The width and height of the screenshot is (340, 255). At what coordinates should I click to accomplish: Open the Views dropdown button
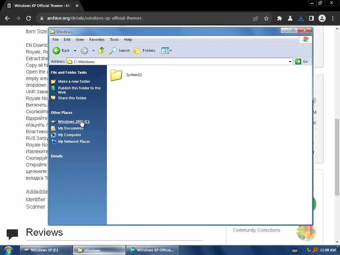tap(166, 50)
